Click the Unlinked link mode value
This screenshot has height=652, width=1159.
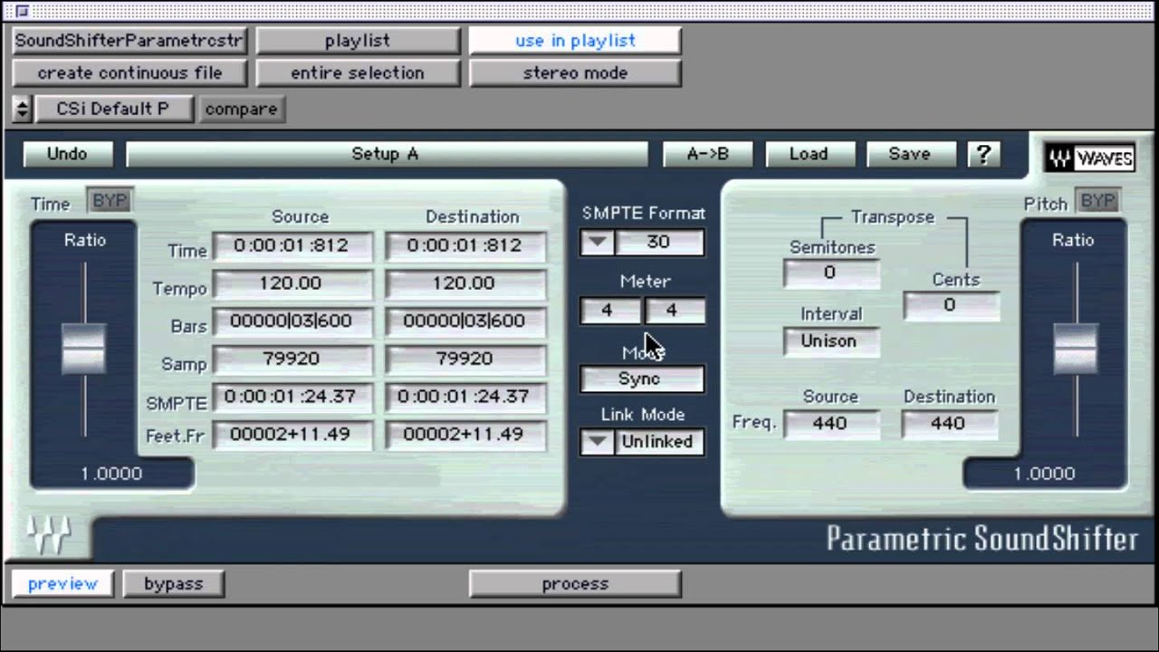[x=659, y=442]
